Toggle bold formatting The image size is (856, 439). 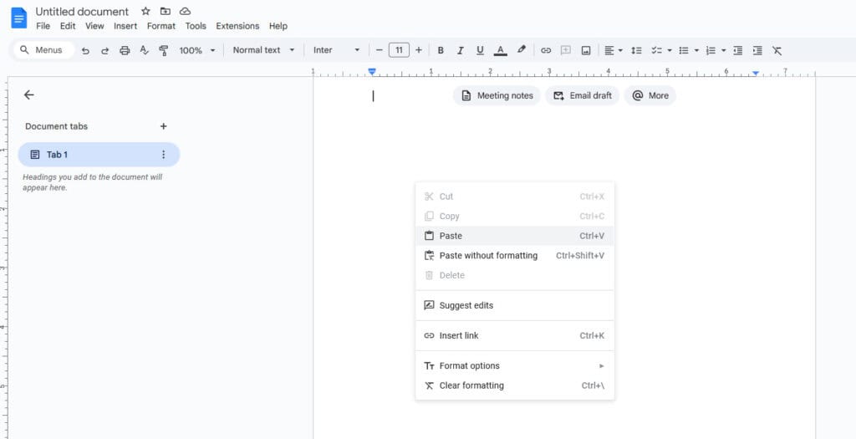441,50
